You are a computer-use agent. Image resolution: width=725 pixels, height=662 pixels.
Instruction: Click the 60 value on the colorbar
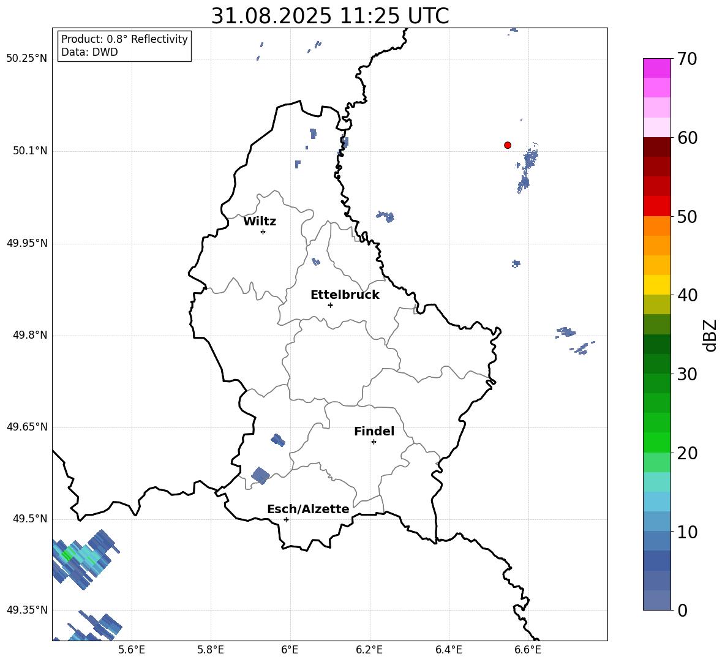(687, 138)
